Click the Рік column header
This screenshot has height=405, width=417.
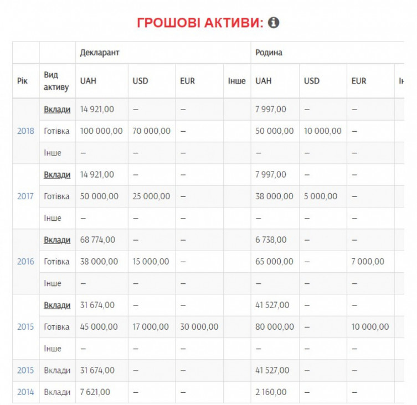coord(22,81)
